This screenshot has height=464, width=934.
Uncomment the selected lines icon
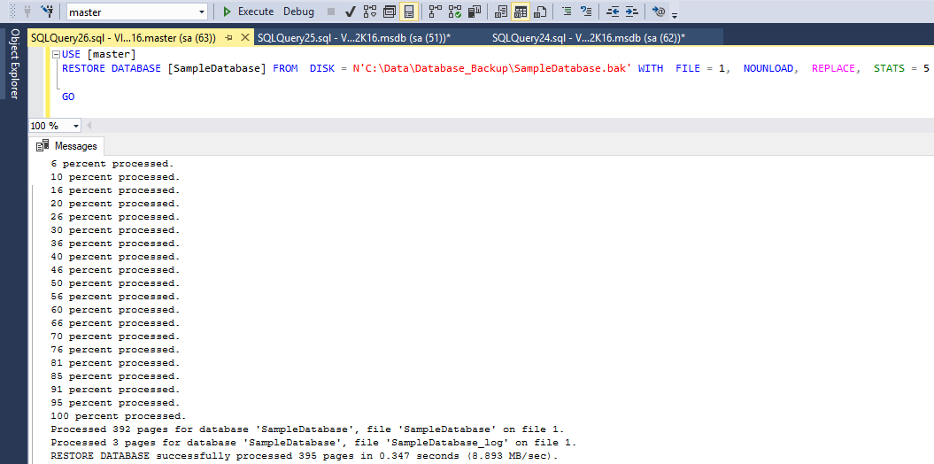(587, 12)
